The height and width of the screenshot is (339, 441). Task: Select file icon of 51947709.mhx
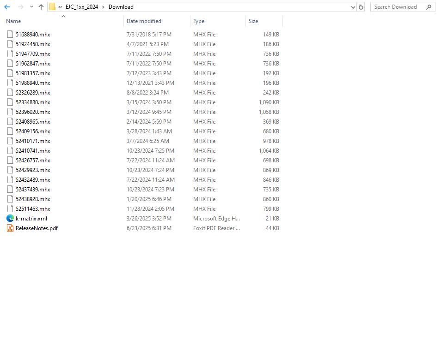tap(10, 54)
